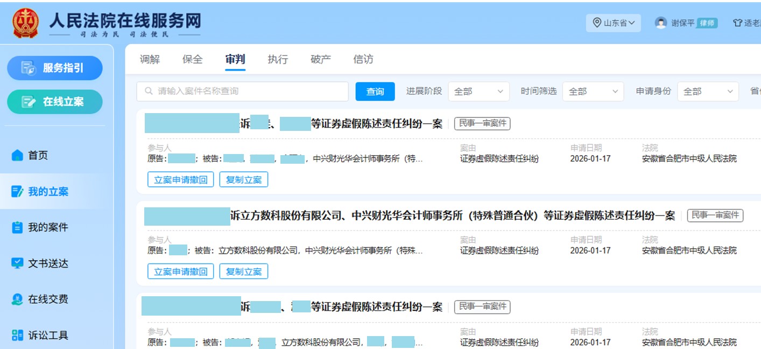This screenshot has height=349, width=761.
Task: Click 复制立案 in first case card
Action: click(244, 179)
